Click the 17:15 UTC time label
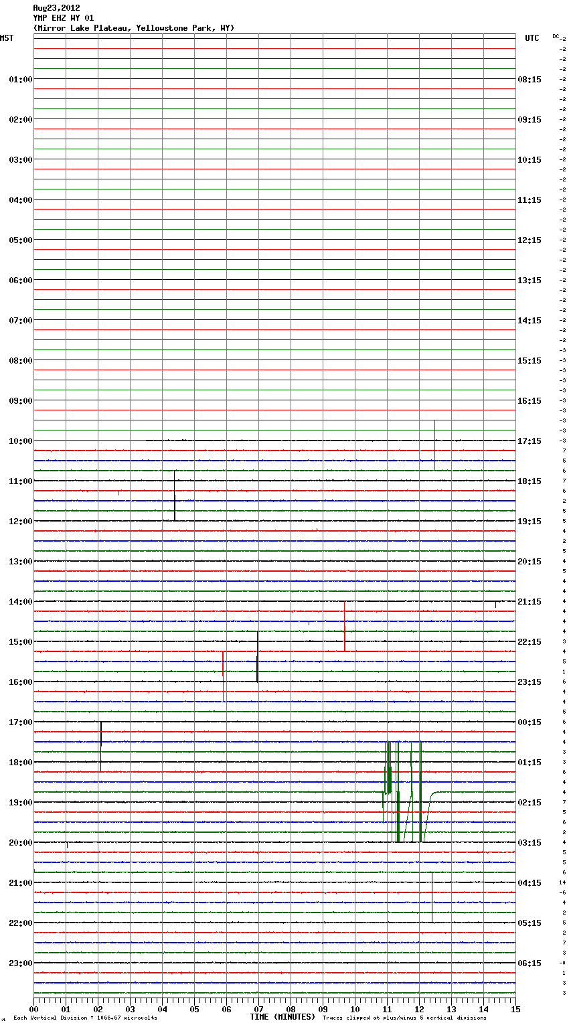 coord(530,441)
